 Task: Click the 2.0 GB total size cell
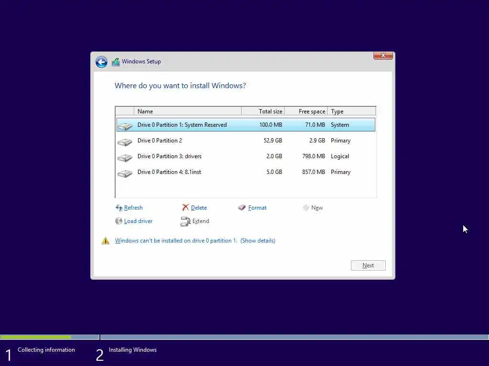[274, 156]
